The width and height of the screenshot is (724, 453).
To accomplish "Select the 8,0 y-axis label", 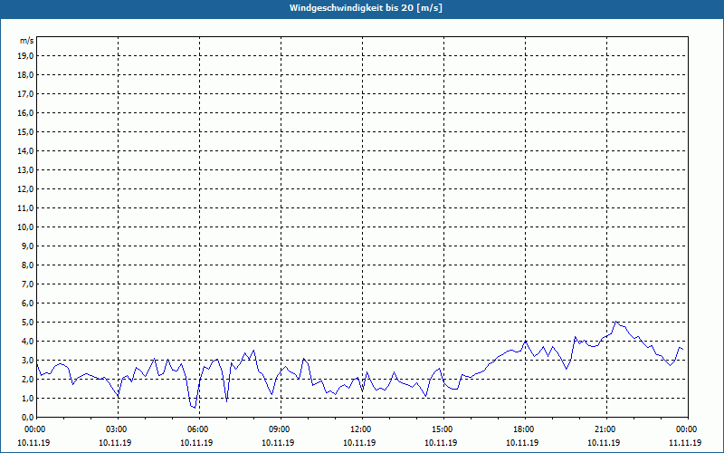I will click(28, 265).
